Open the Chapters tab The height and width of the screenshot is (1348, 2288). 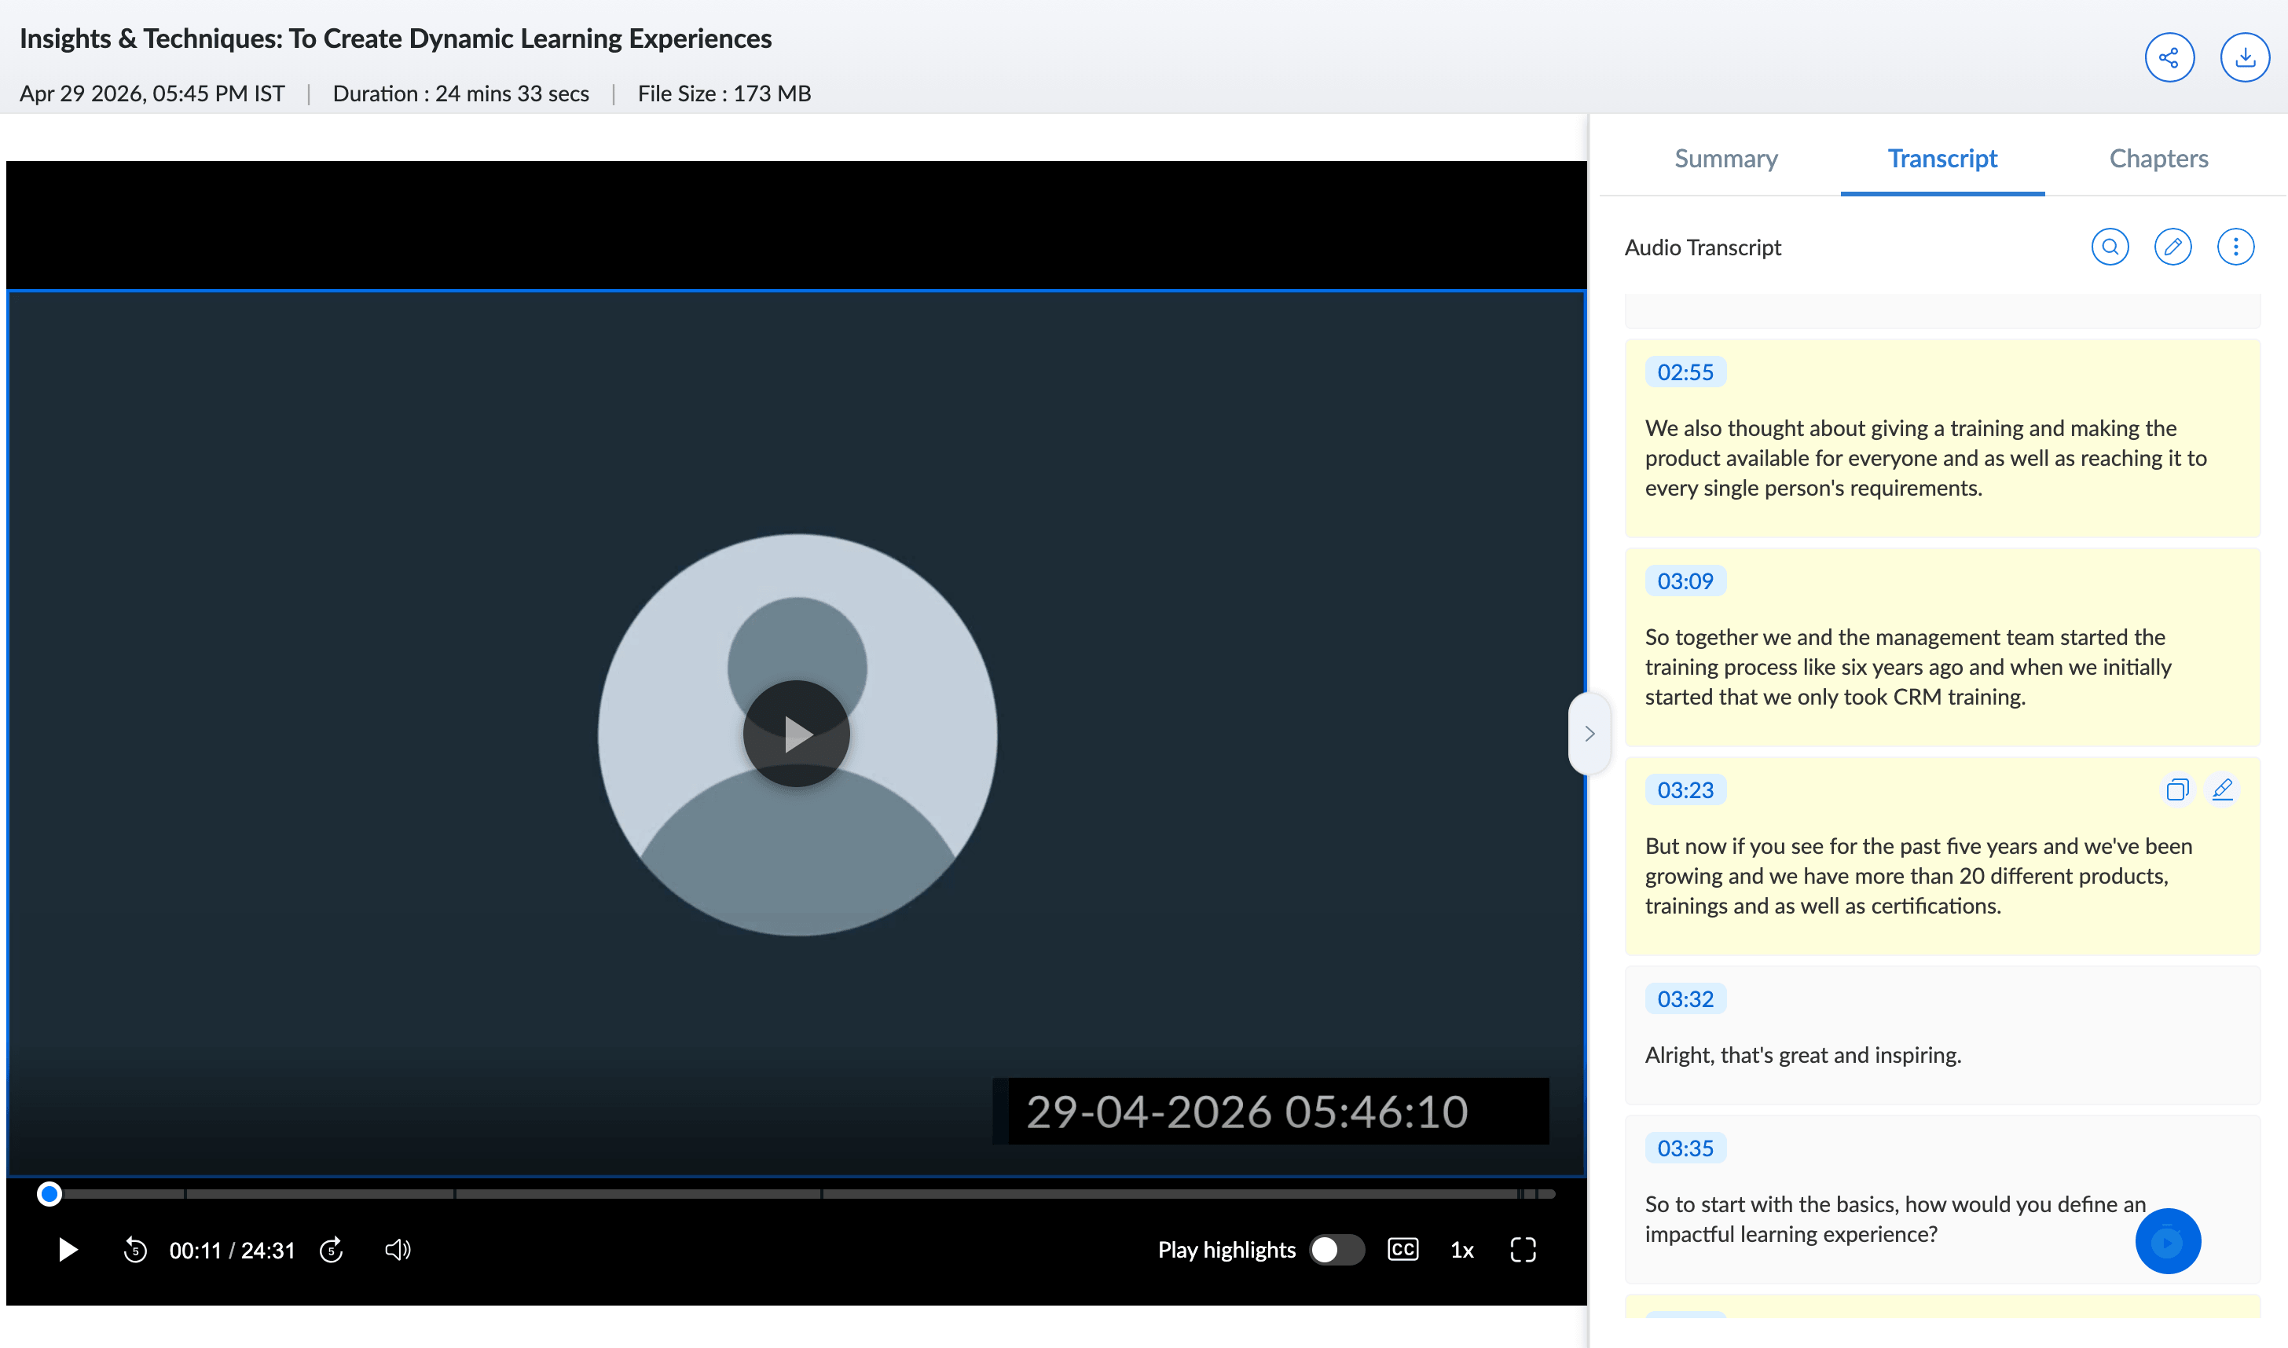(2158, 158)
